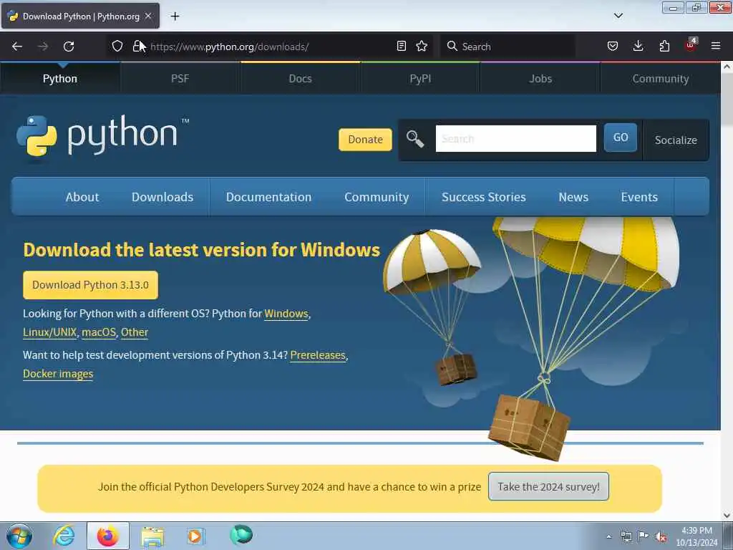
Task: Open the Downloads navigation menu
Action: pyautogui.click(x=162, y=197)
